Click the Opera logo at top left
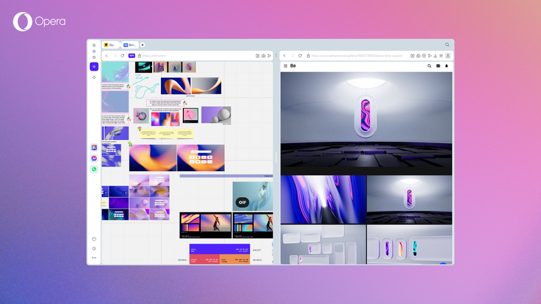 (22, 22)
